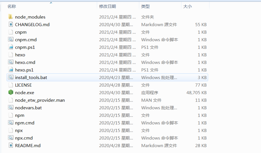
Task: Click the node_etw_provider.man file icon
Action: (11, 100)
